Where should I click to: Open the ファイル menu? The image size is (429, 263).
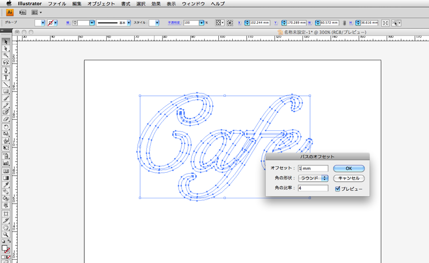pyautogui.click(x=57, y=4)
